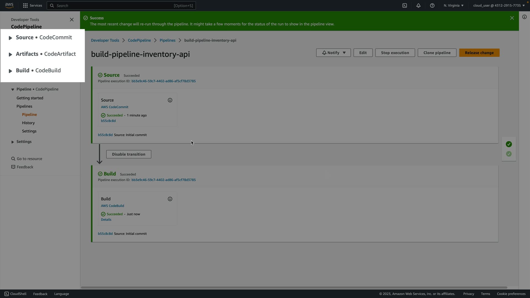
Task: Click the info icon on the Source action card
Action: click(170, 100)
